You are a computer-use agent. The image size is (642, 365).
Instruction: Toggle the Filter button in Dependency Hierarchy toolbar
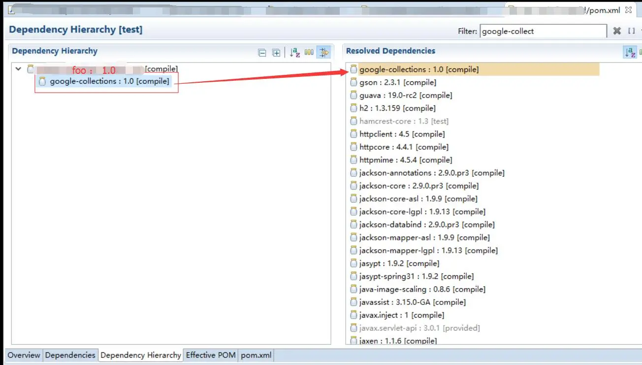pos(323,52)
